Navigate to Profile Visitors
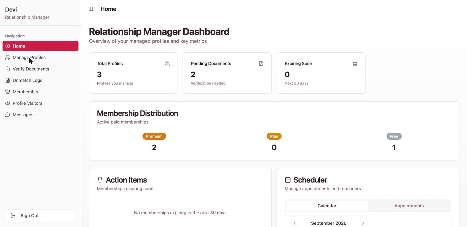The height and width of the screenshot is (227, 467). tap(40, 103)
